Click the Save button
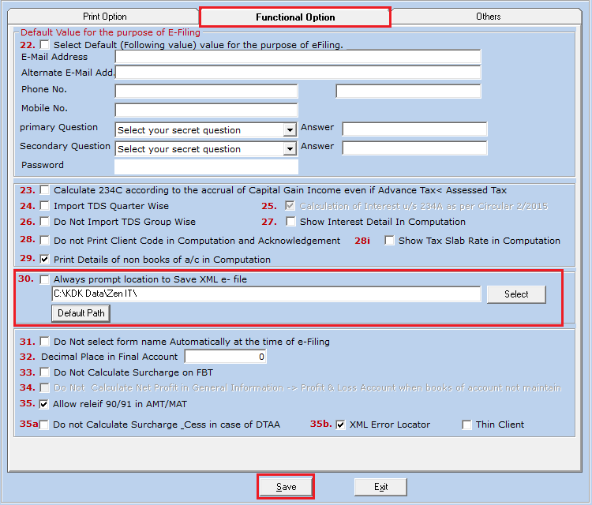592x505 pixels. coord(286,487)
